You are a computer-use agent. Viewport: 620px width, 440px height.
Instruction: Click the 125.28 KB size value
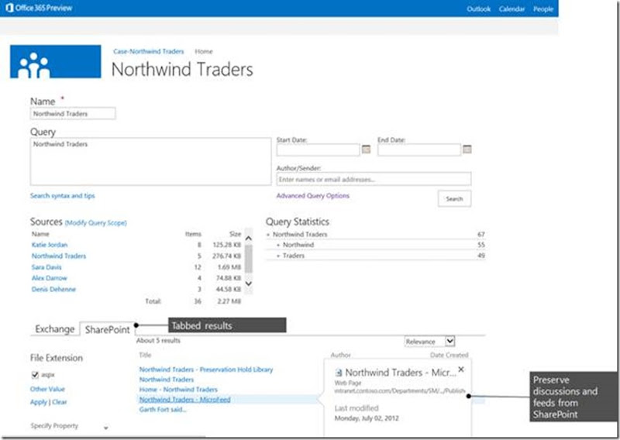pos(226,245)
